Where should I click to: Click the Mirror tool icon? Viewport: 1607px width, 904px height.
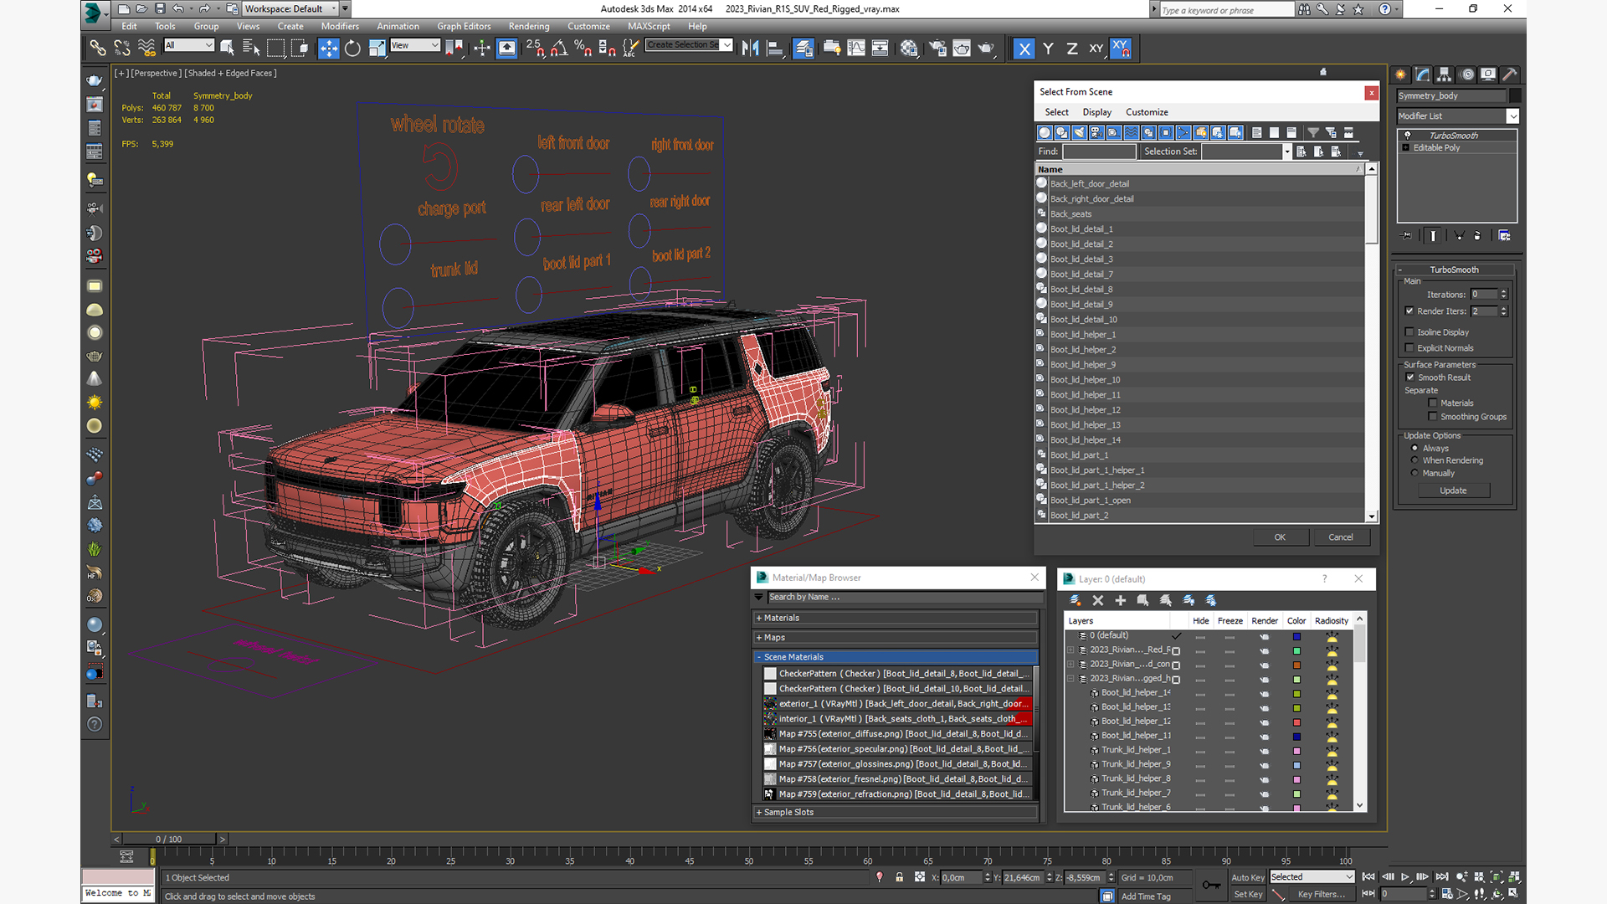click(750, 49)
